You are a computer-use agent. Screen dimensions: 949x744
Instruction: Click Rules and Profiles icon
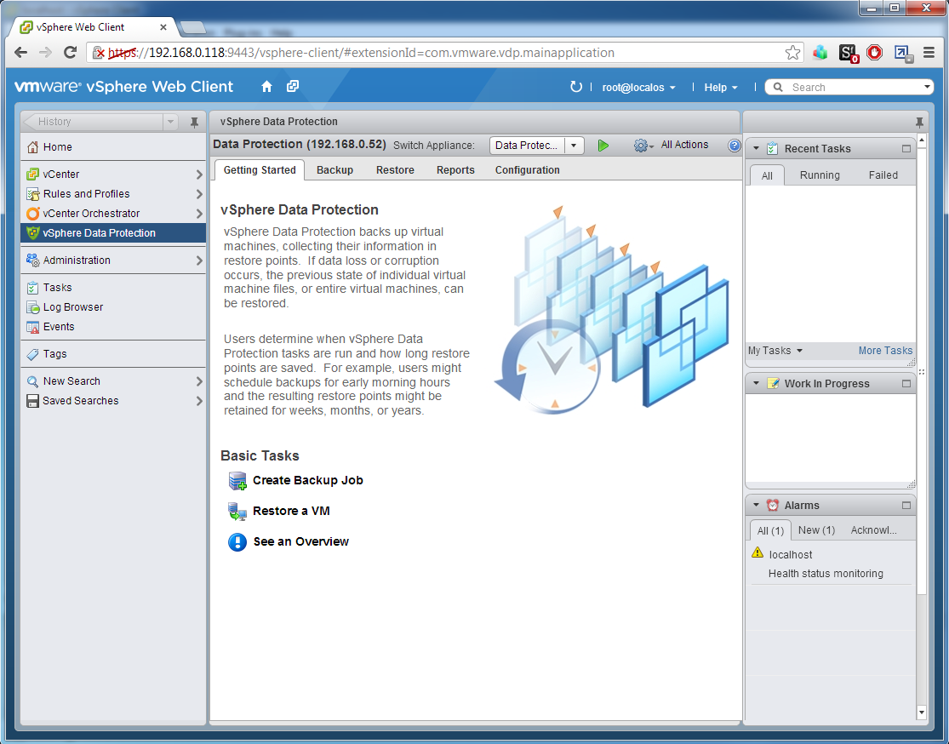click(x=32, y=194)
